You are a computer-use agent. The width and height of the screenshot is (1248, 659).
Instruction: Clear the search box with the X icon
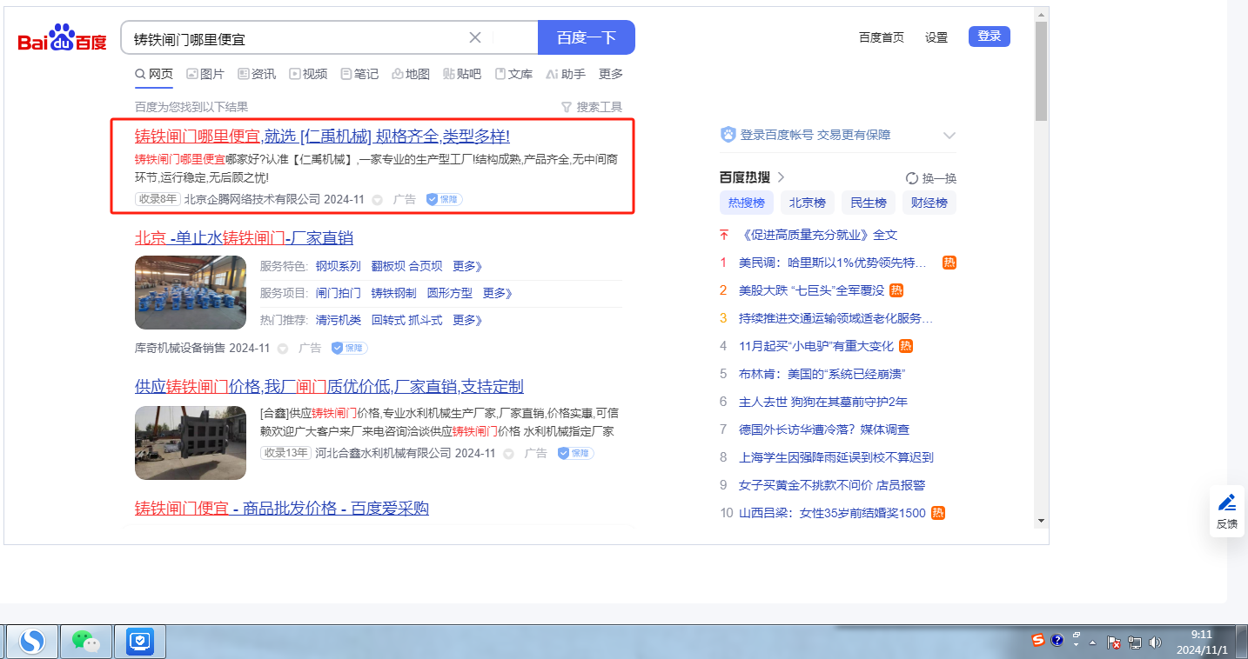(475, 37)
